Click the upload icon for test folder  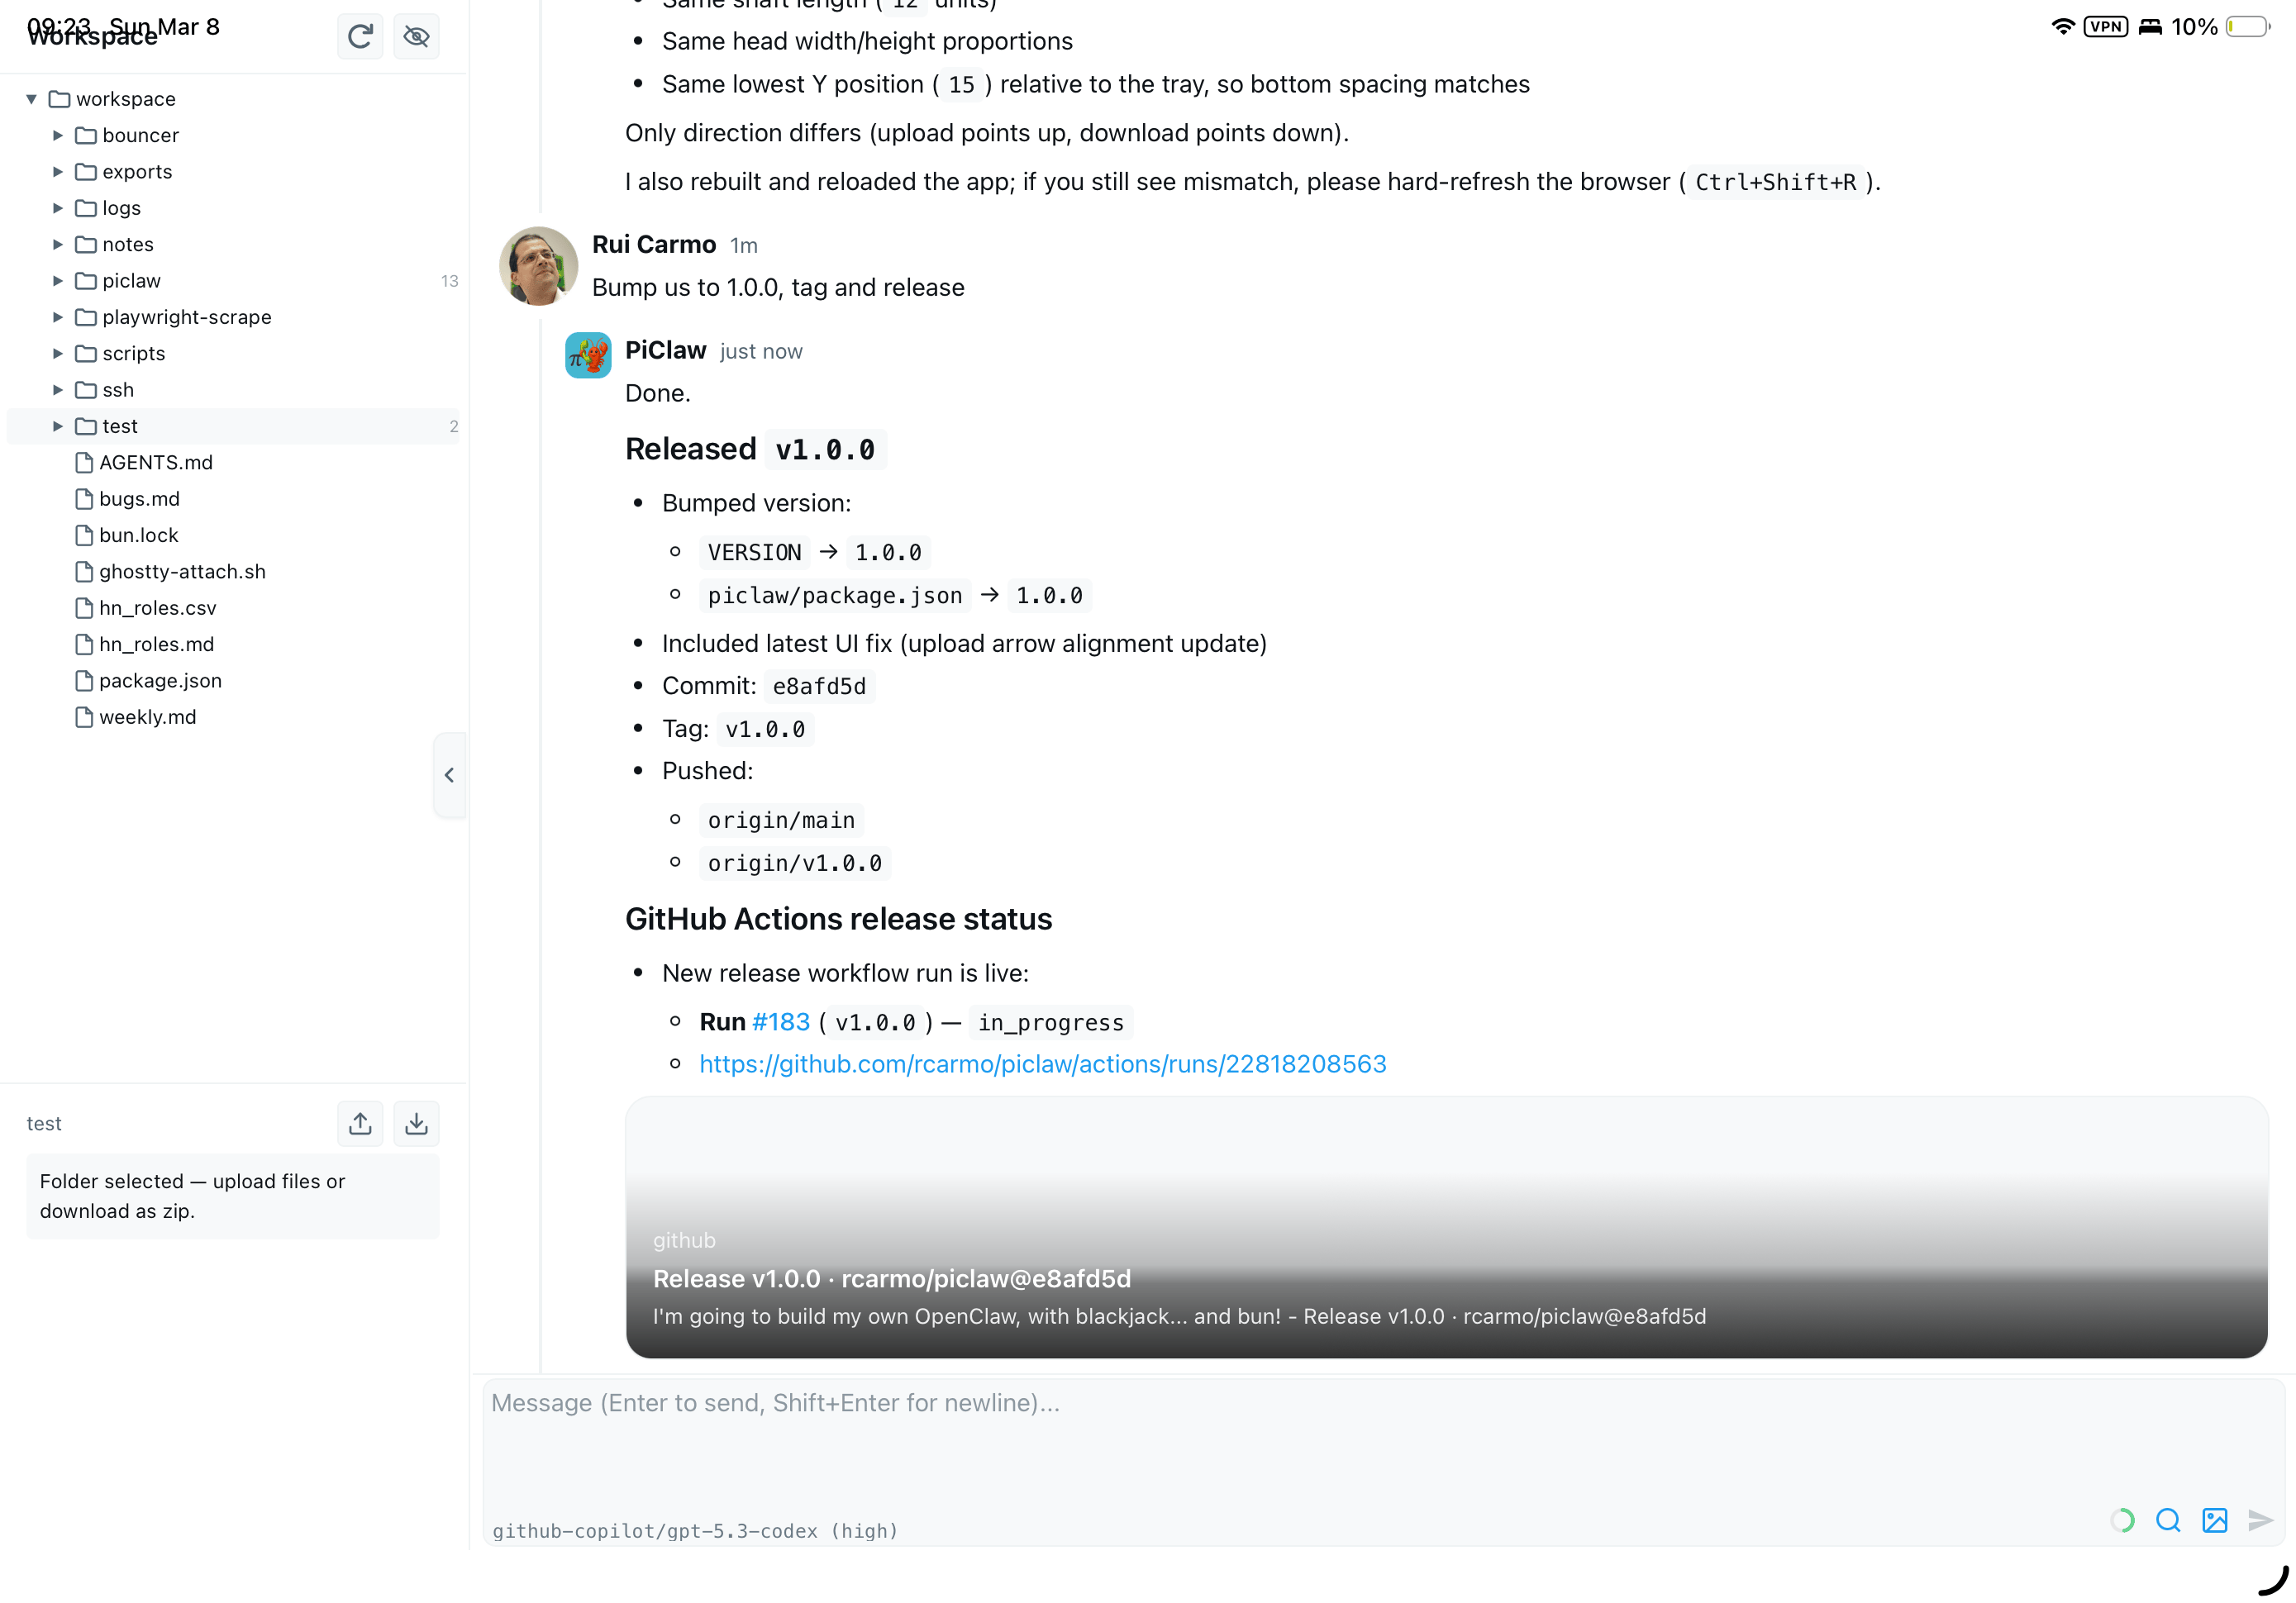[360, 1123]
